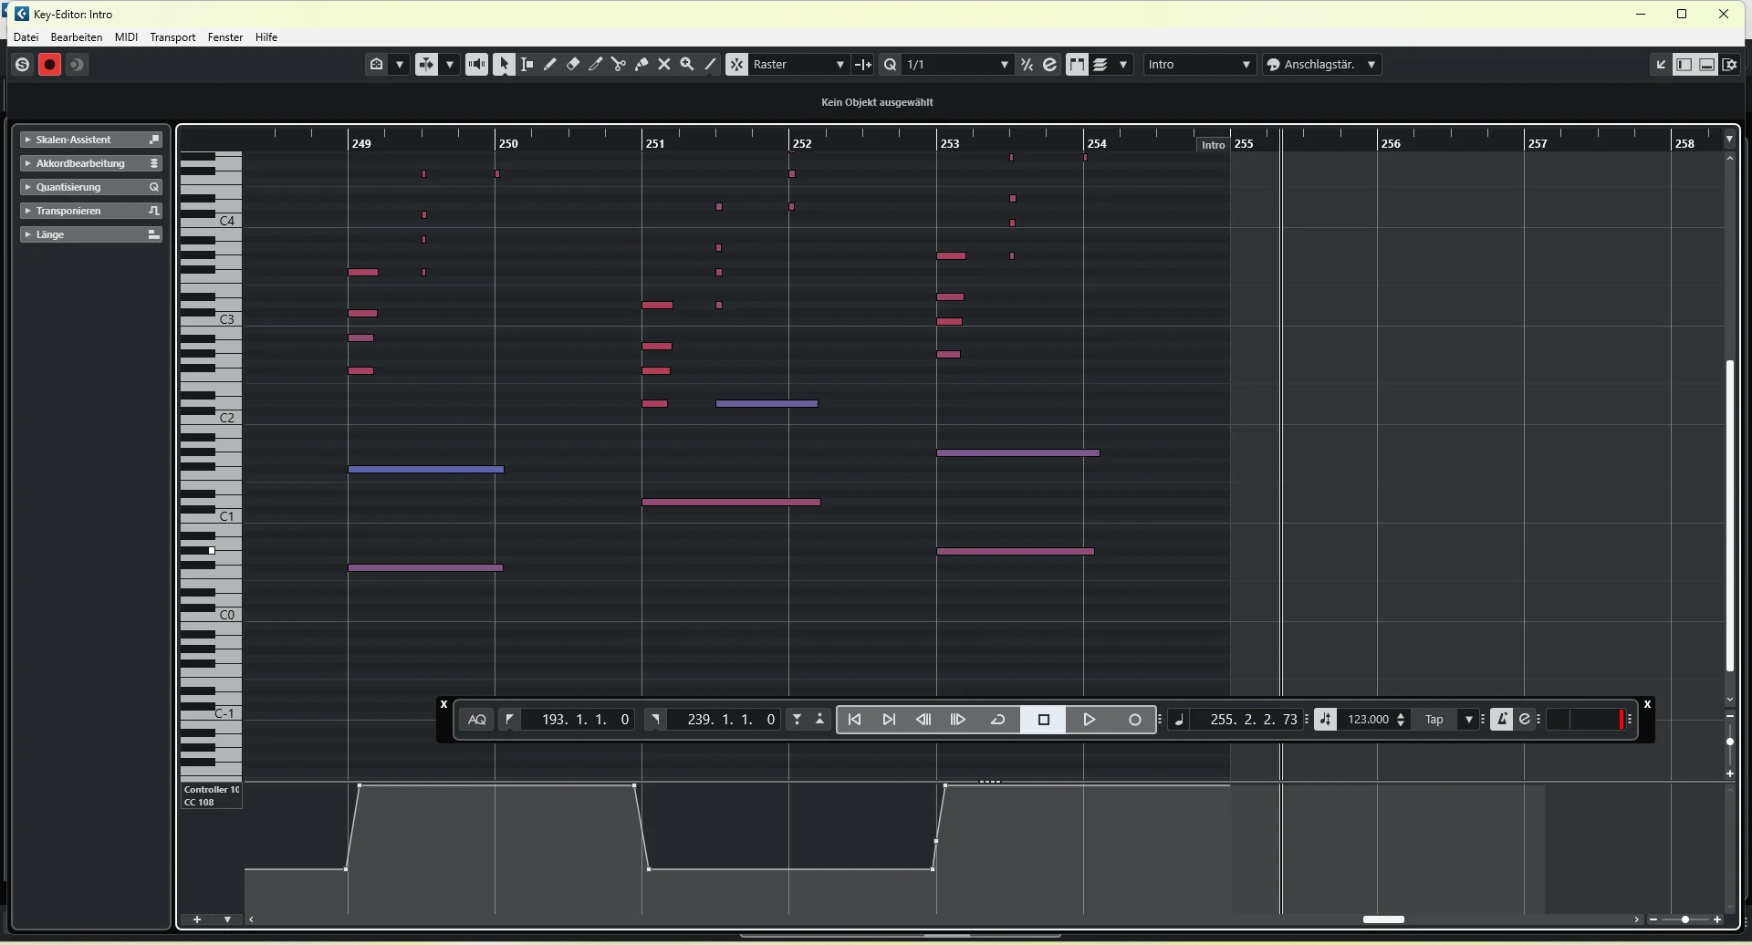
Task: Open the MIDI menu
Action: pyautogui.click(x=127, y=37)
